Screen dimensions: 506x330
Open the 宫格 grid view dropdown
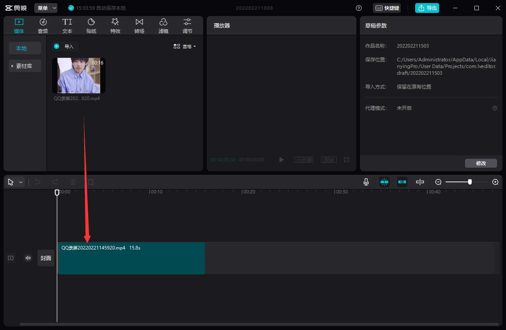pyautogui.click(x=184, y=46)
